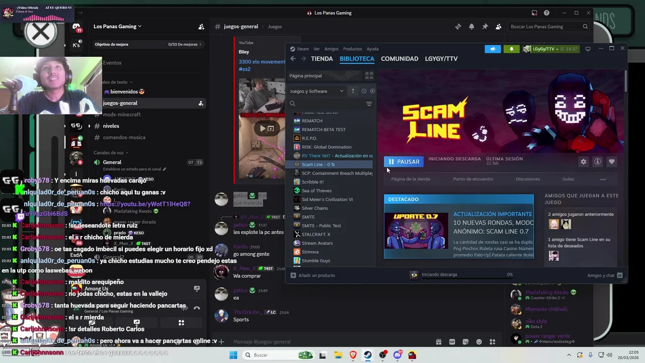Expand more game links ellipsis
This screenshot has width=645, height=363.
click(603, 179)
